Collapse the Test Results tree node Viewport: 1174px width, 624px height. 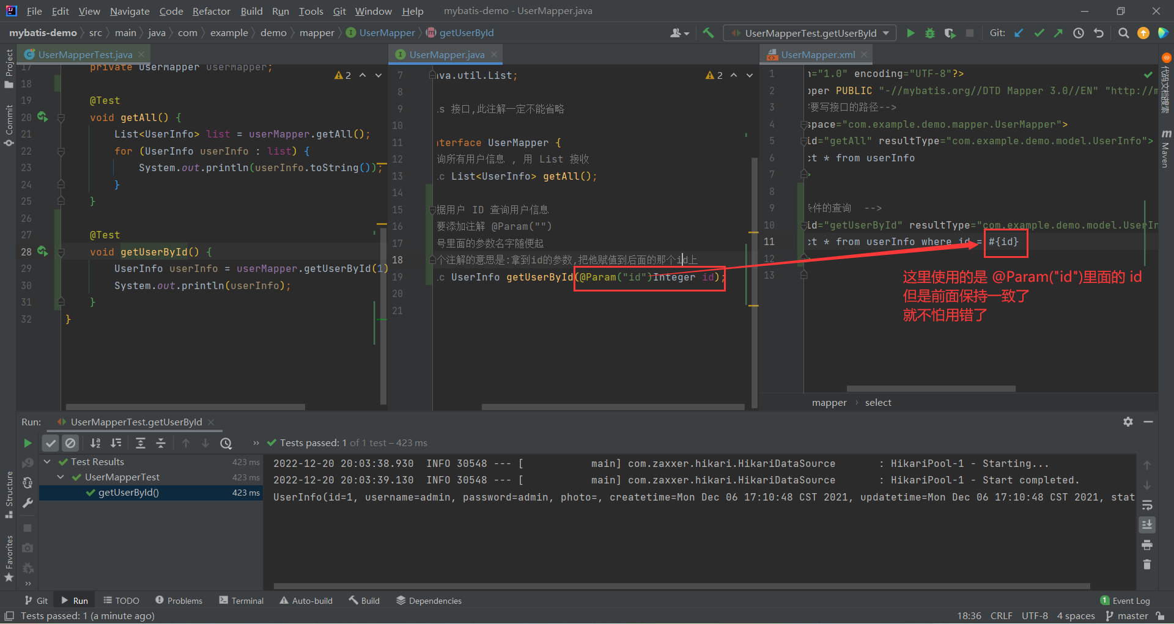(x=47, y=462)
